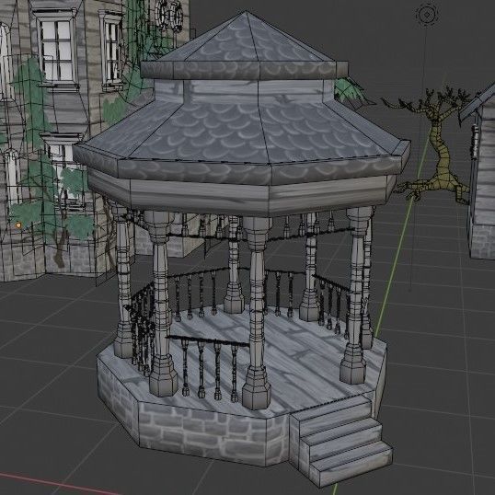The width and height of the screenshot is (495, 495).
Task: Click the orange object origin dot
Action: (x=18, y=225)
